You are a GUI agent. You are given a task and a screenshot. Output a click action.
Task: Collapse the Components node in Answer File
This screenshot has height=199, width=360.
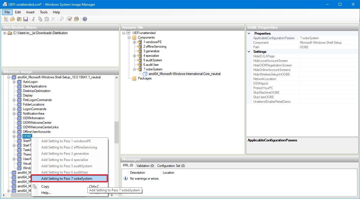coord(129,37)
